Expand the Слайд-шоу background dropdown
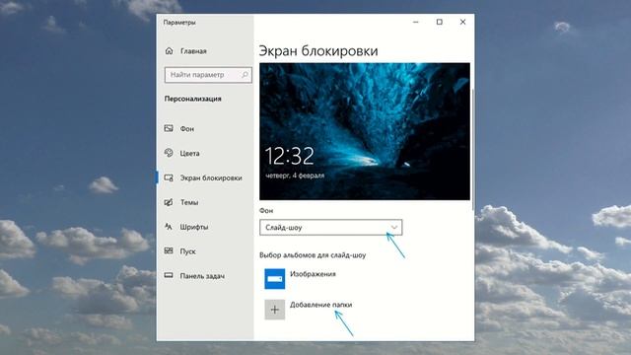 tap(331, 228)
